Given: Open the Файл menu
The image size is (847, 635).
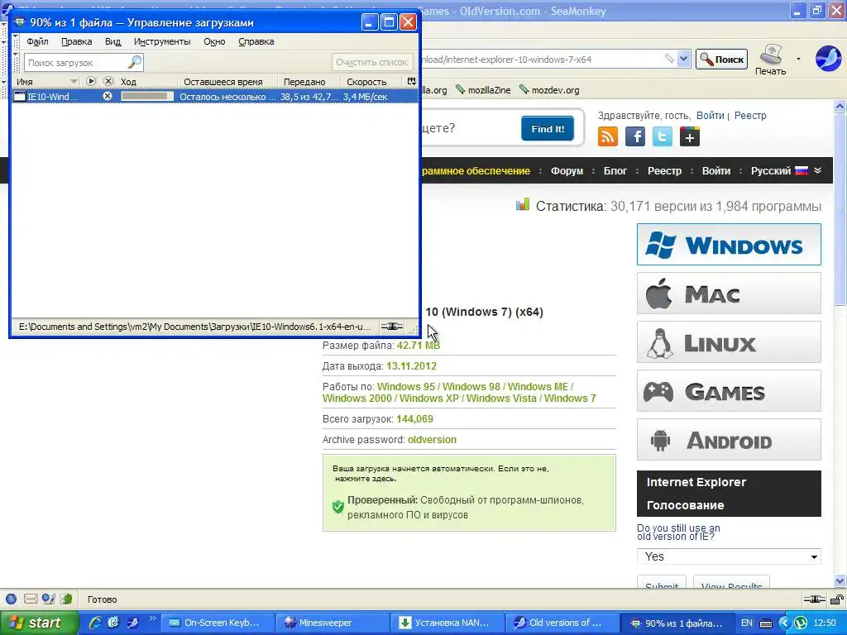Looking at the screenshot, I should pos(37,41).
